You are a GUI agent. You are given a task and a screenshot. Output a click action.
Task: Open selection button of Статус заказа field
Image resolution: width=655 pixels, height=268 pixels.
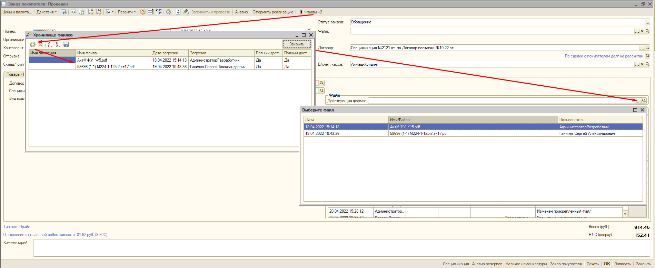pyautogui.click(x=647, y=22)
